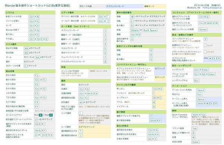Click the 5 key for 'スカルプトモード'
Image resolution: width=224 pixels, height=145 pixels.
pos(105,49)
